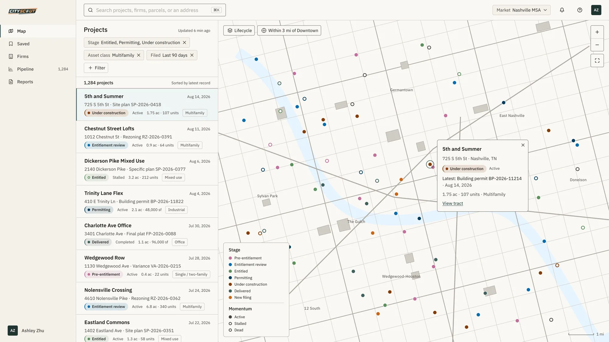This screenshot has width=609, height=342.
Task: Follow the View tract link
Action: click(x=452, y=203)
